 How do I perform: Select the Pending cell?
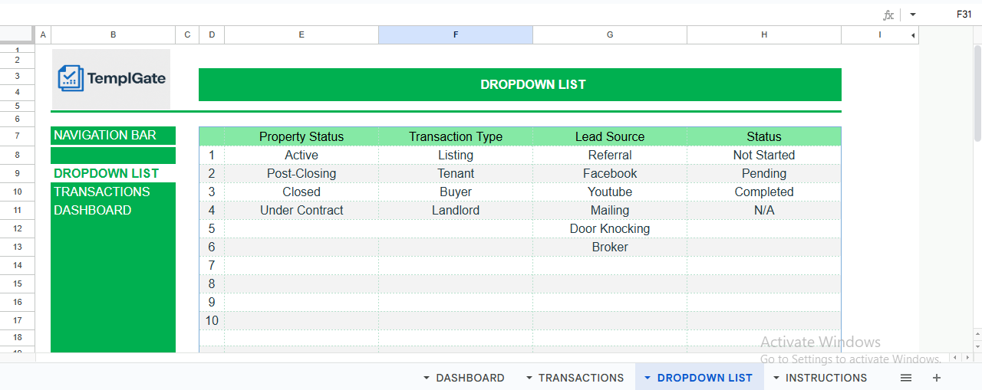(x=764, y=173)
